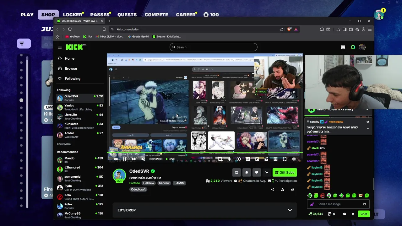Toggle notification bell for OdedSVR
402x226 pixels.
[x=247, y=172]
